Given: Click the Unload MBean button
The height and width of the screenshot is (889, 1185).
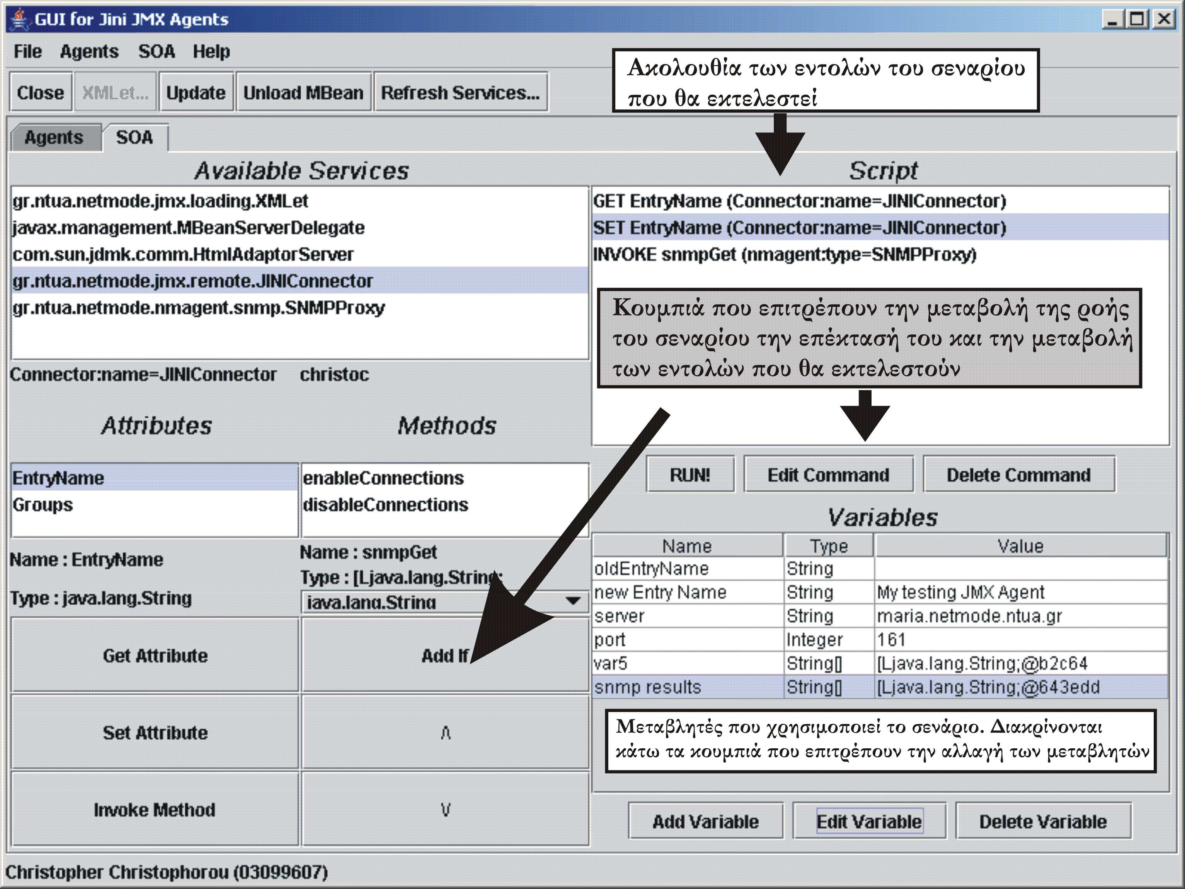Looking at the screenshot, I should pyautogui.click(x=304, y=92).
